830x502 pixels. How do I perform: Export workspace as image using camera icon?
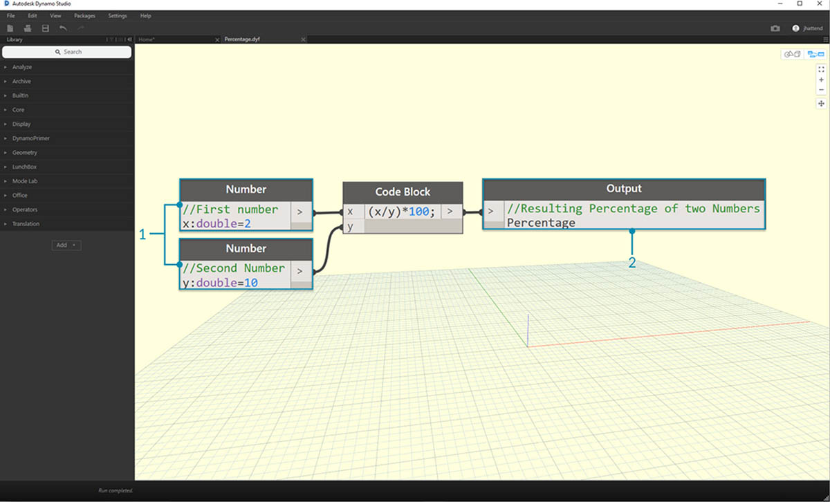point(775,28)
